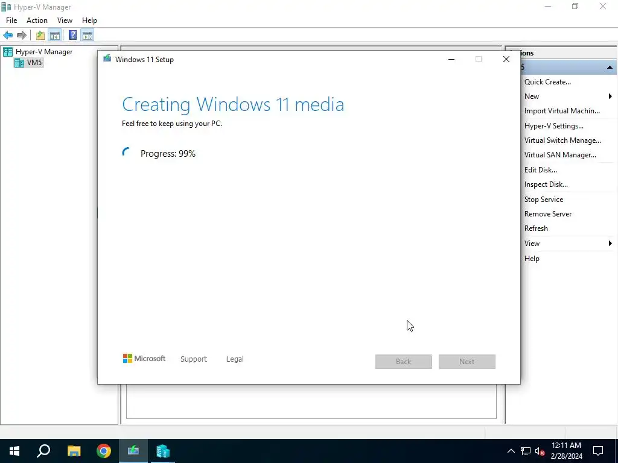Screen dimensions: 618x463
Task: Click Inspect Disk action
Action: pos(546,184)
